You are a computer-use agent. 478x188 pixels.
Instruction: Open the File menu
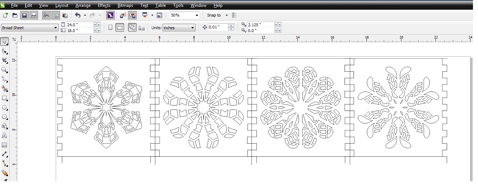14,5
